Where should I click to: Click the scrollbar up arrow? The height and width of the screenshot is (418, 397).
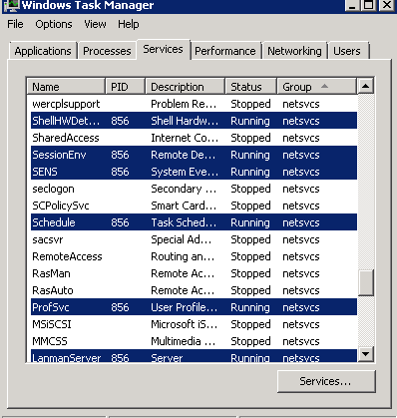(365, 87)
